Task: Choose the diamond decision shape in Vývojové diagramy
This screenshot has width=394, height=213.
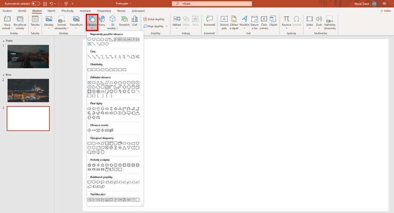Action: click(98, 144)
